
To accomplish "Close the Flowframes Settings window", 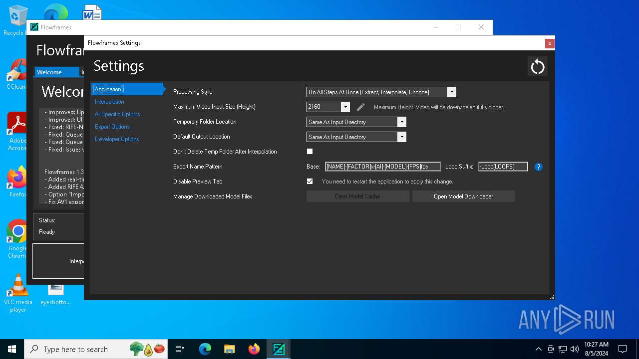I will (x=550, y=43).
